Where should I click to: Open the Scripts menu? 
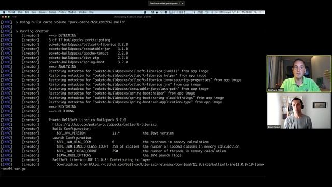[52, 12]
